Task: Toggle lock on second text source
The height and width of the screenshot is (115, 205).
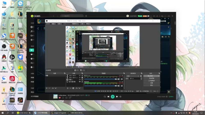Action: pos(82,78)
